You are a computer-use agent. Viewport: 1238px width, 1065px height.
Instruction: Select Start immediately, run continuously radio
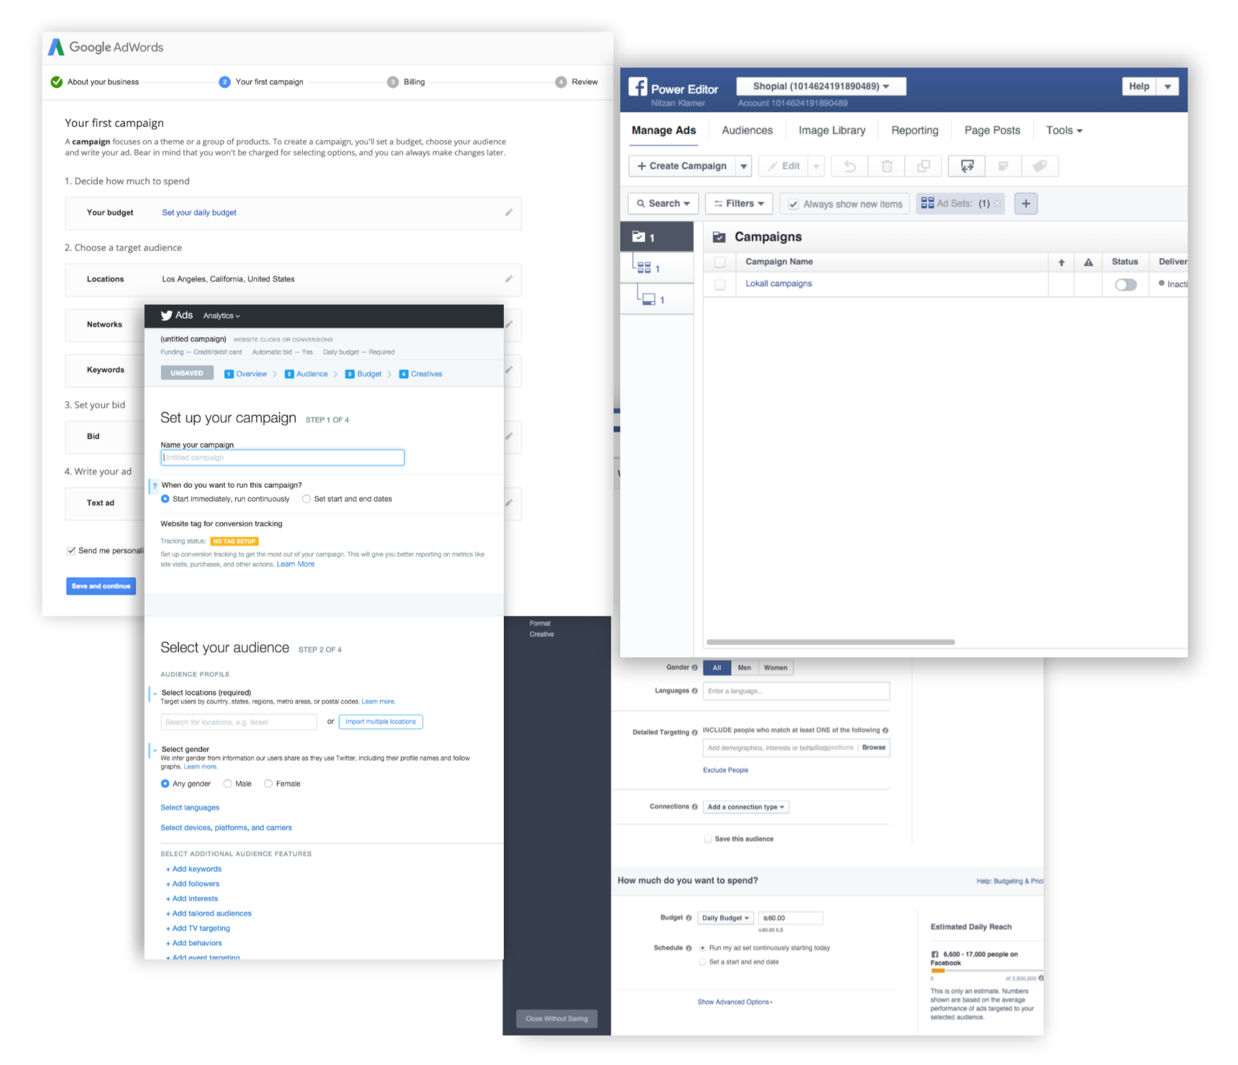click(x=165, y=499)
